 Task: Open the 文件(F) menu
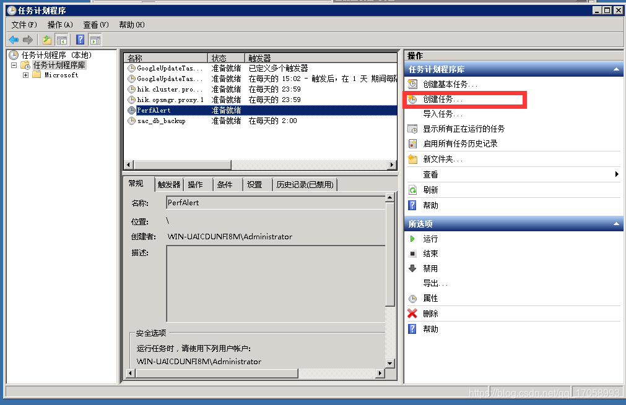(24, 25)
